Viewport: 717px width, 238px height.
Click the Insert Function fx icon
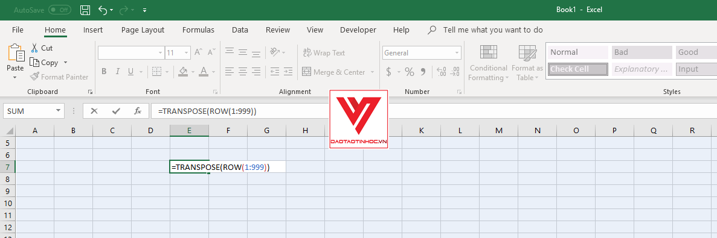coord(138,111)
